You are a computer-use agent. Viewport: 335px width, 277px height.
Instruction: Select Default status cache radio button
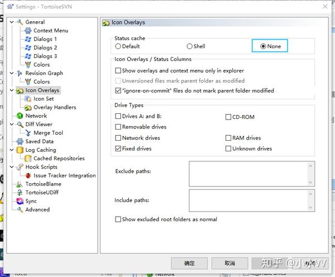pos(118,46)
